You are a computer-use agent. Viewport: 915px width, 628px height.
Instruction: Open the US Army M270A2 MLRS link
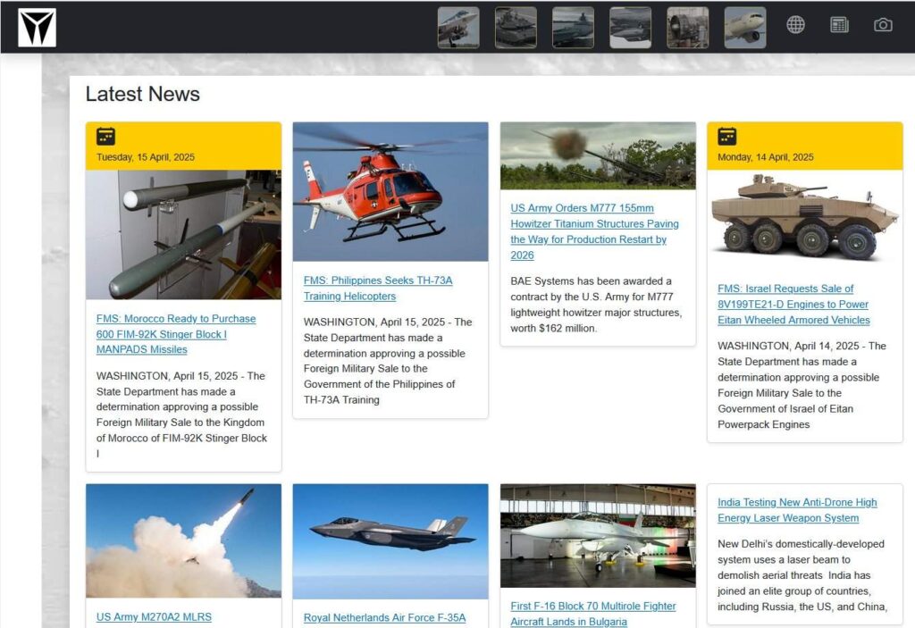point(154,616)
